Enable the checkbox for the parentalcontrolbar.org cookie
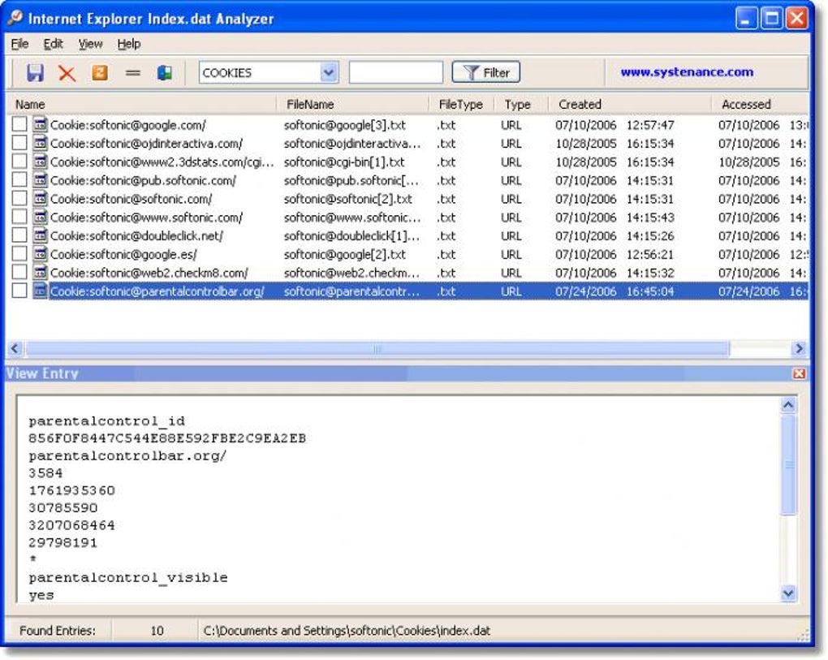The height and width of the screenshot is (660, 828). click(x=19, y=291)
